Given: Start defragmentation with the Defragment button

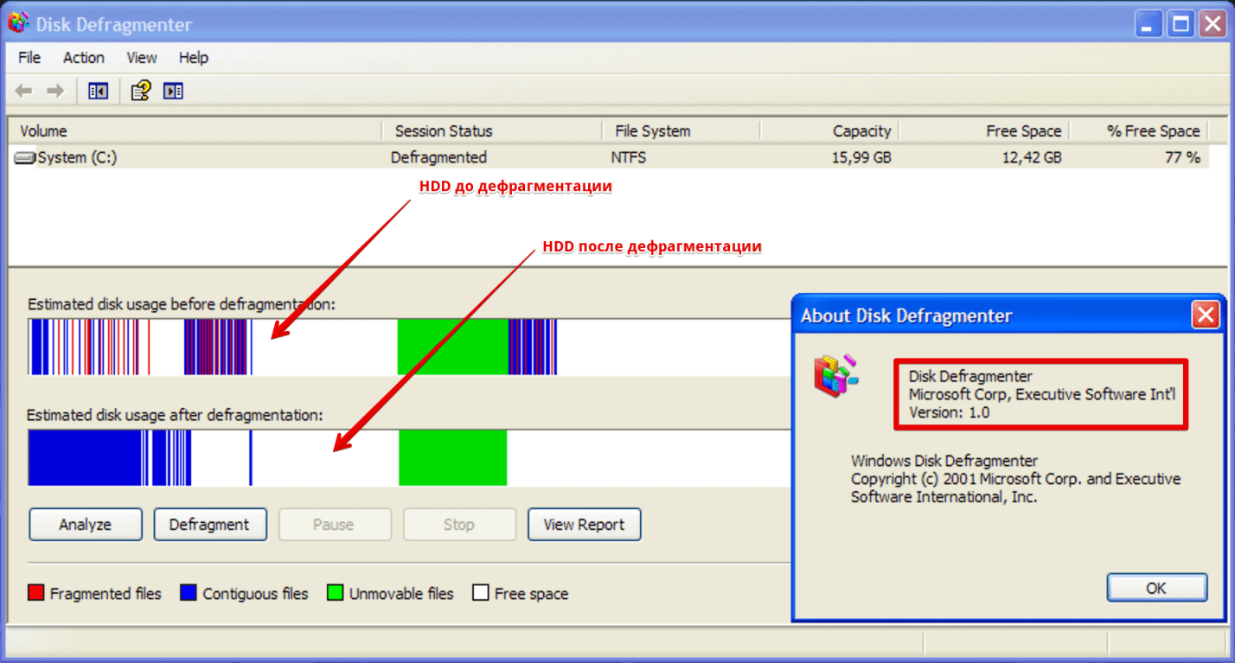Looking at the screenshot, I should (209, 525).
